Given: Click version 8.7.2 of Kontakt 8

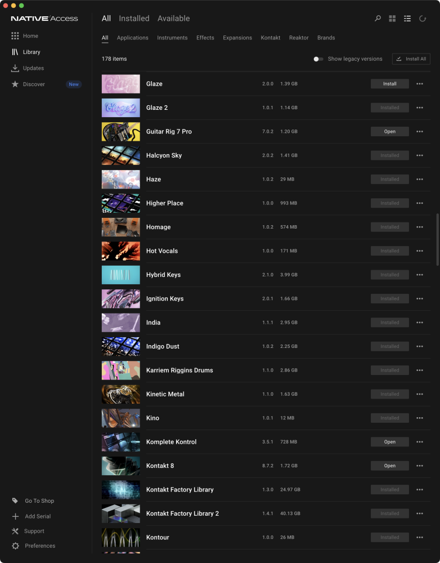Looking at the screenshot, I should 268,466.
